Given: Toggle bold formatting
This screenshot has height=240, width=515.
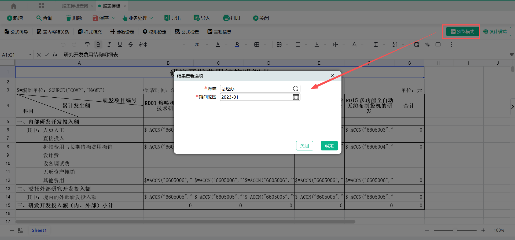Looking at the screenshot, I should tap(98, 45).
